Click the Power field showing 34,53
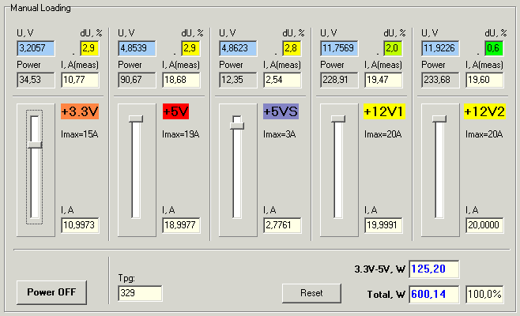The width and height of the screenshot is (520, 316). tap(36, 81)
